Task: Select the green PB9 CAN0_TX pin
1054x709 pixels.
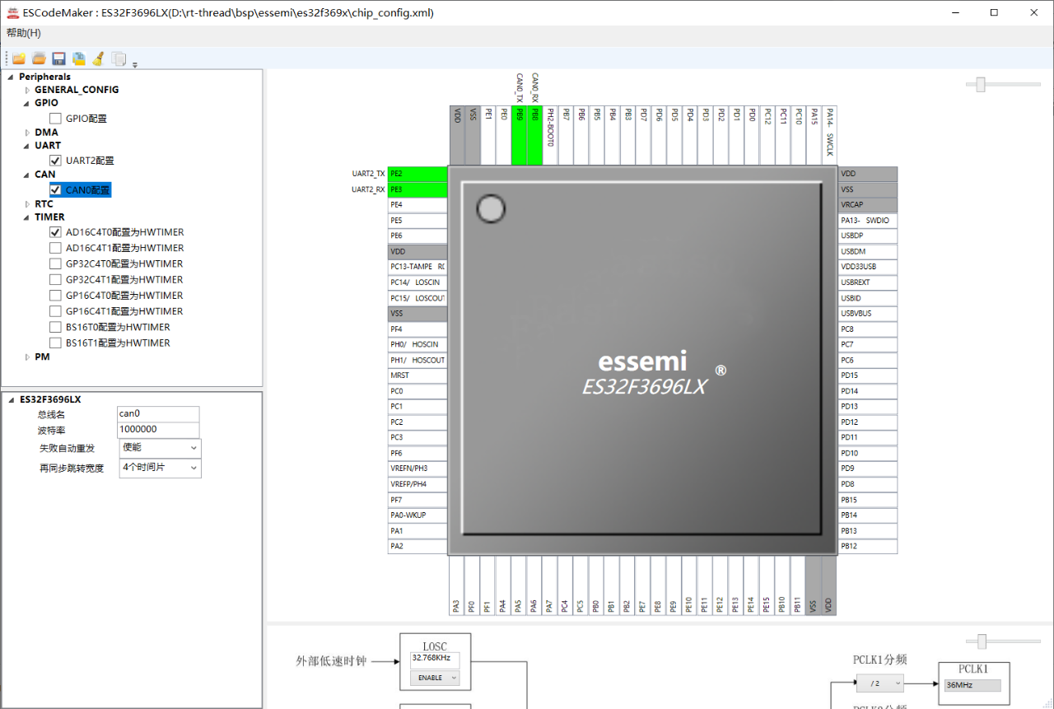Action: pyautogui.click(x=519, y=136)
